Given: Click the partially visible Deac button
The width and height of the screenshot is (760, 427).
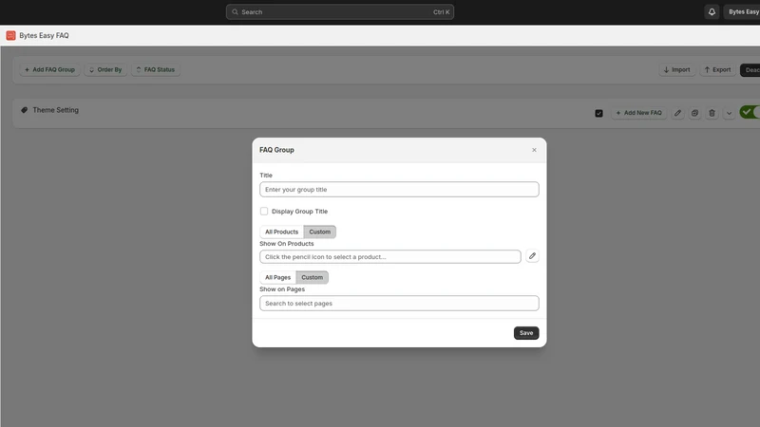Looking at the screenshot, I should pos(750,70).
